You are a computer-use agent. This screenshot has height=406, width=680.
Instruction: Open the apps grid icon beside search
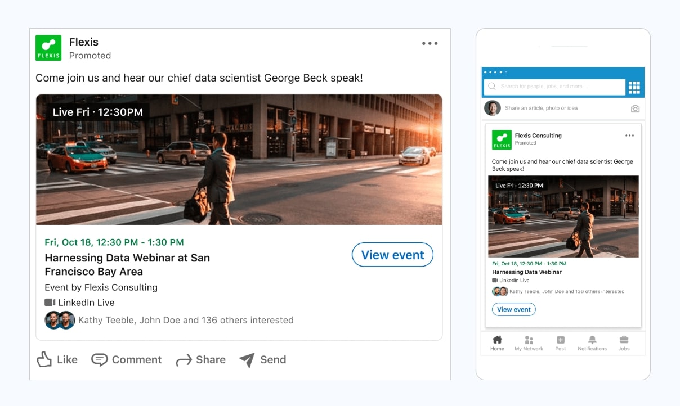(x=635, y=87)
